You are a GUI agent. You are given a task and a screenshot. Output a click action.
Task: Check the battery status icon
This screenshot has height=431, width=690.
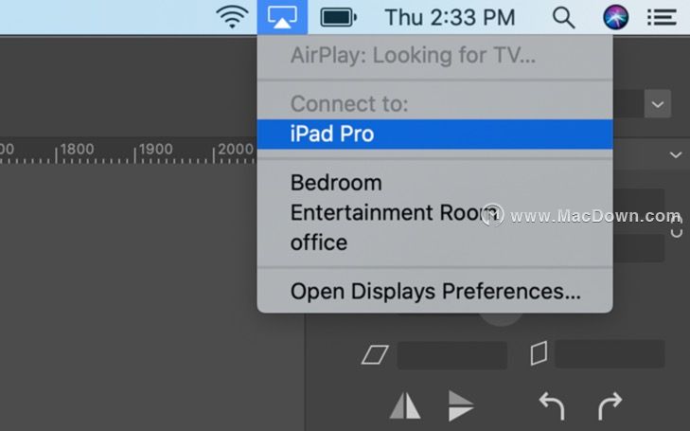point(338,18)
